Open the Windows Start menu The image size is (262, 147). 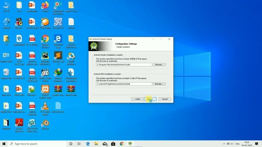(x=4, y=144)
